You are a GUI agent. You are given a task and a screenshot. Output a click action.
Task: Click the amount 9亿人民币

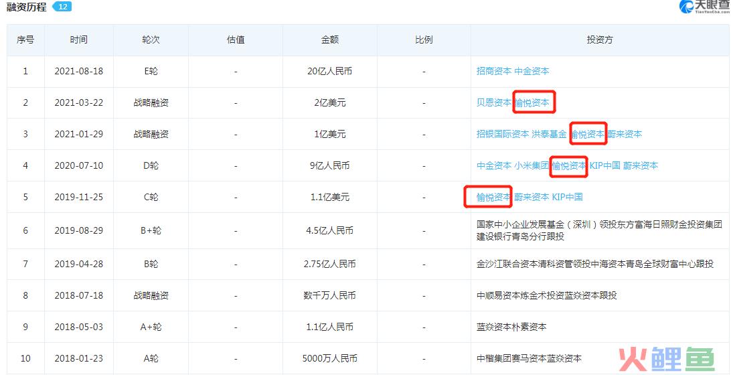pos(329,165)
